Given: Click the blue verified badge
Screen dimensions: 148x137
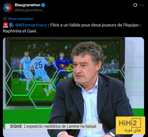Looking at the screenshot, I should click(43, 5).
